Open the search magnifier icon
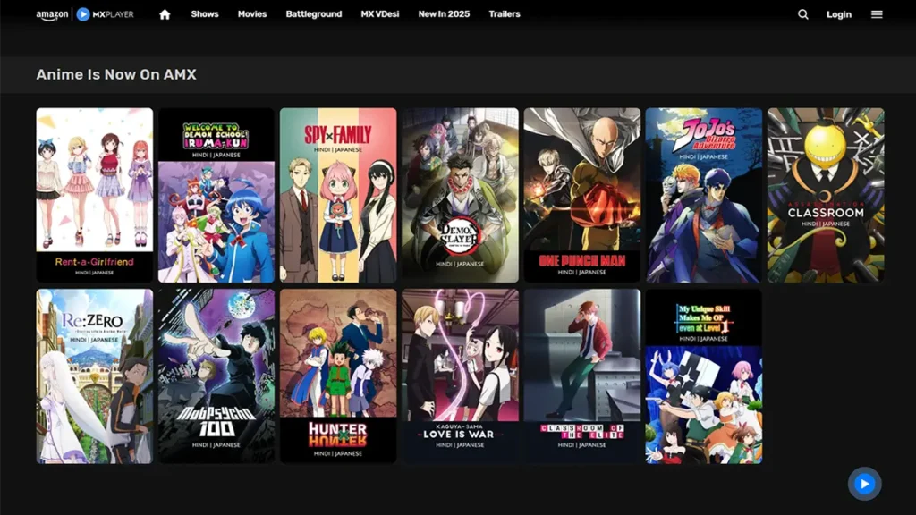 [x=803, y=14]
